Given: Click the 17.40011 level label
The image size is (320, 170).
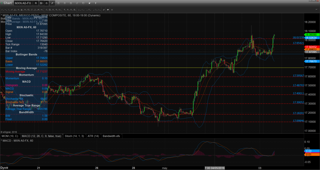Looking at the screenshot, I should (x=298, y=93).
